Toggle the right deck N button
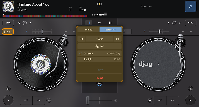Image resolution: width=199 pixels, height=107 pixels. click(150, 100)
